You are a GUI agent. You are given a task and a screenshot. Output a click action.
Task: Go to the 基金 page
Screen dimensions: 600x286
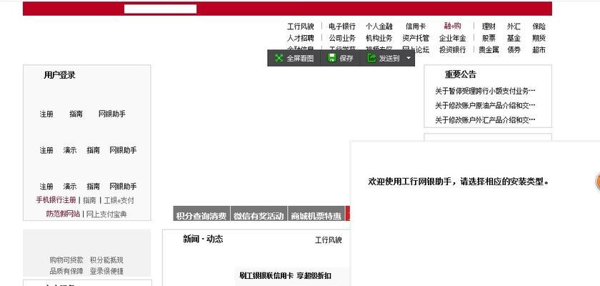514,39
